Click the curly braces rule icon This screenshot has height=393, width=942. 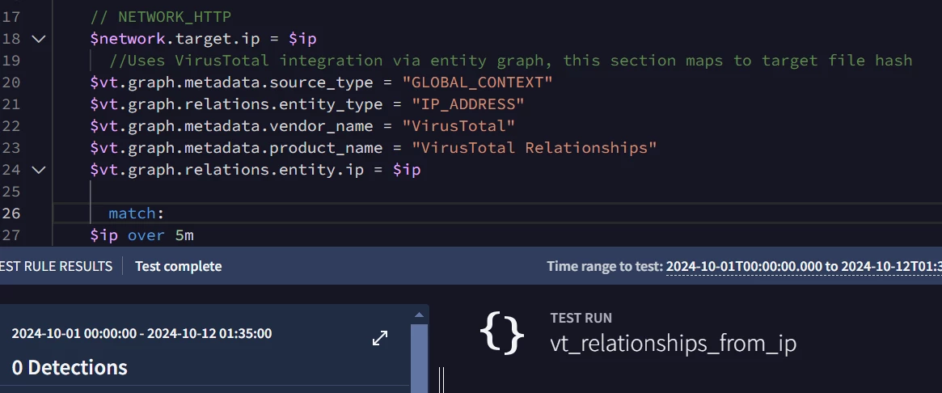pyautogui.click(x=501, y=333)
